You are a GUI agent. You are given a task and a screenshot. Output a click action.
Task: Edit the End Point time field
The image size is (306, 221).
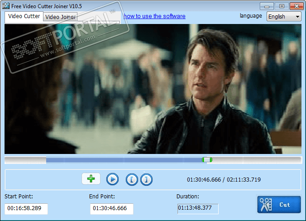pos(112,209)
